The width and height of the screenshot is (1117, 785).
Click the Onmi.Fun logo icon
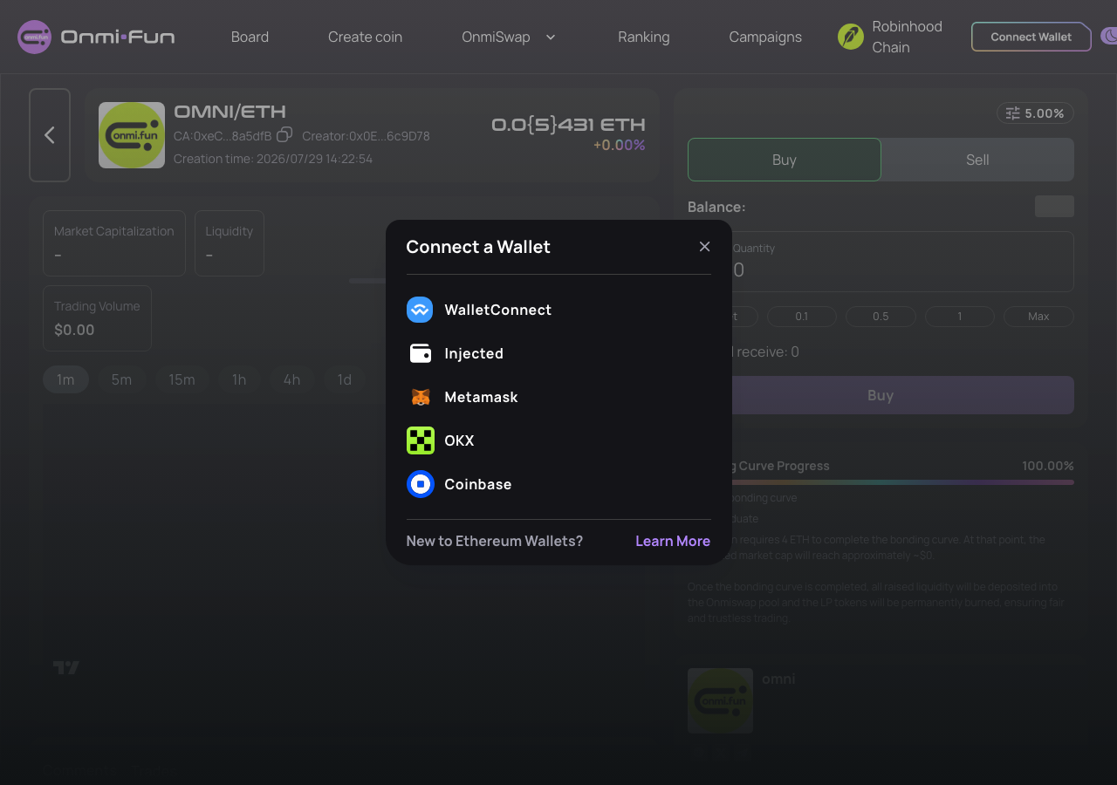[x=35, y=37]
